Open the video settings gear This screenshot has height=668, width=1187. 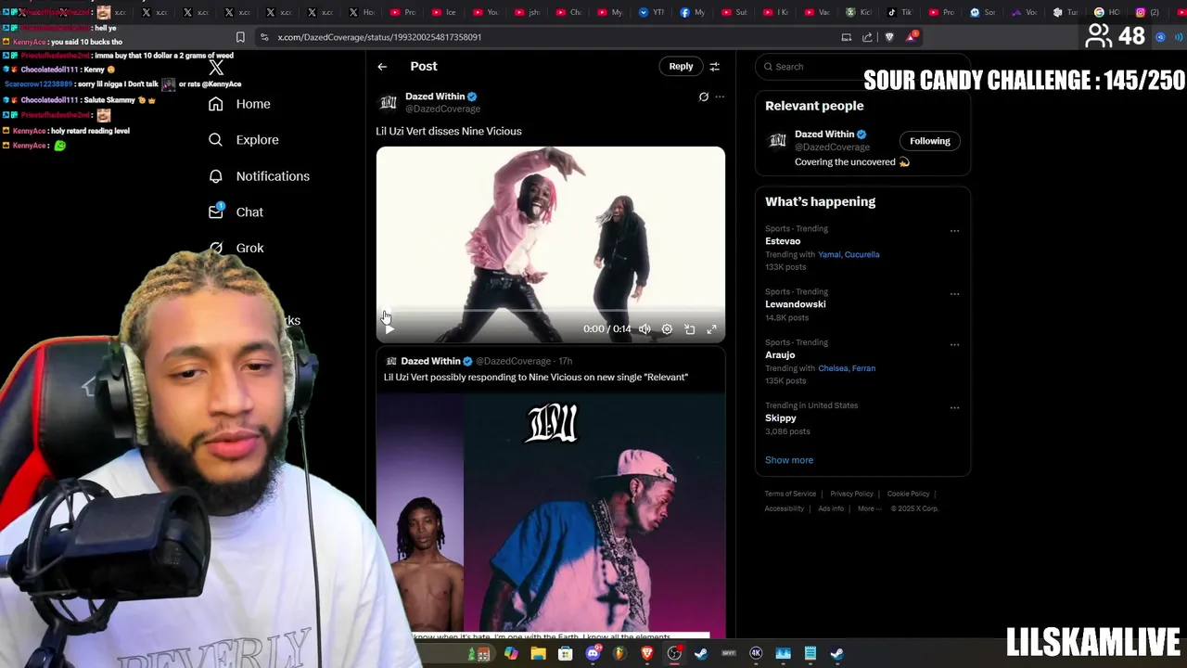pyautogui.click(x=667, y=329)
